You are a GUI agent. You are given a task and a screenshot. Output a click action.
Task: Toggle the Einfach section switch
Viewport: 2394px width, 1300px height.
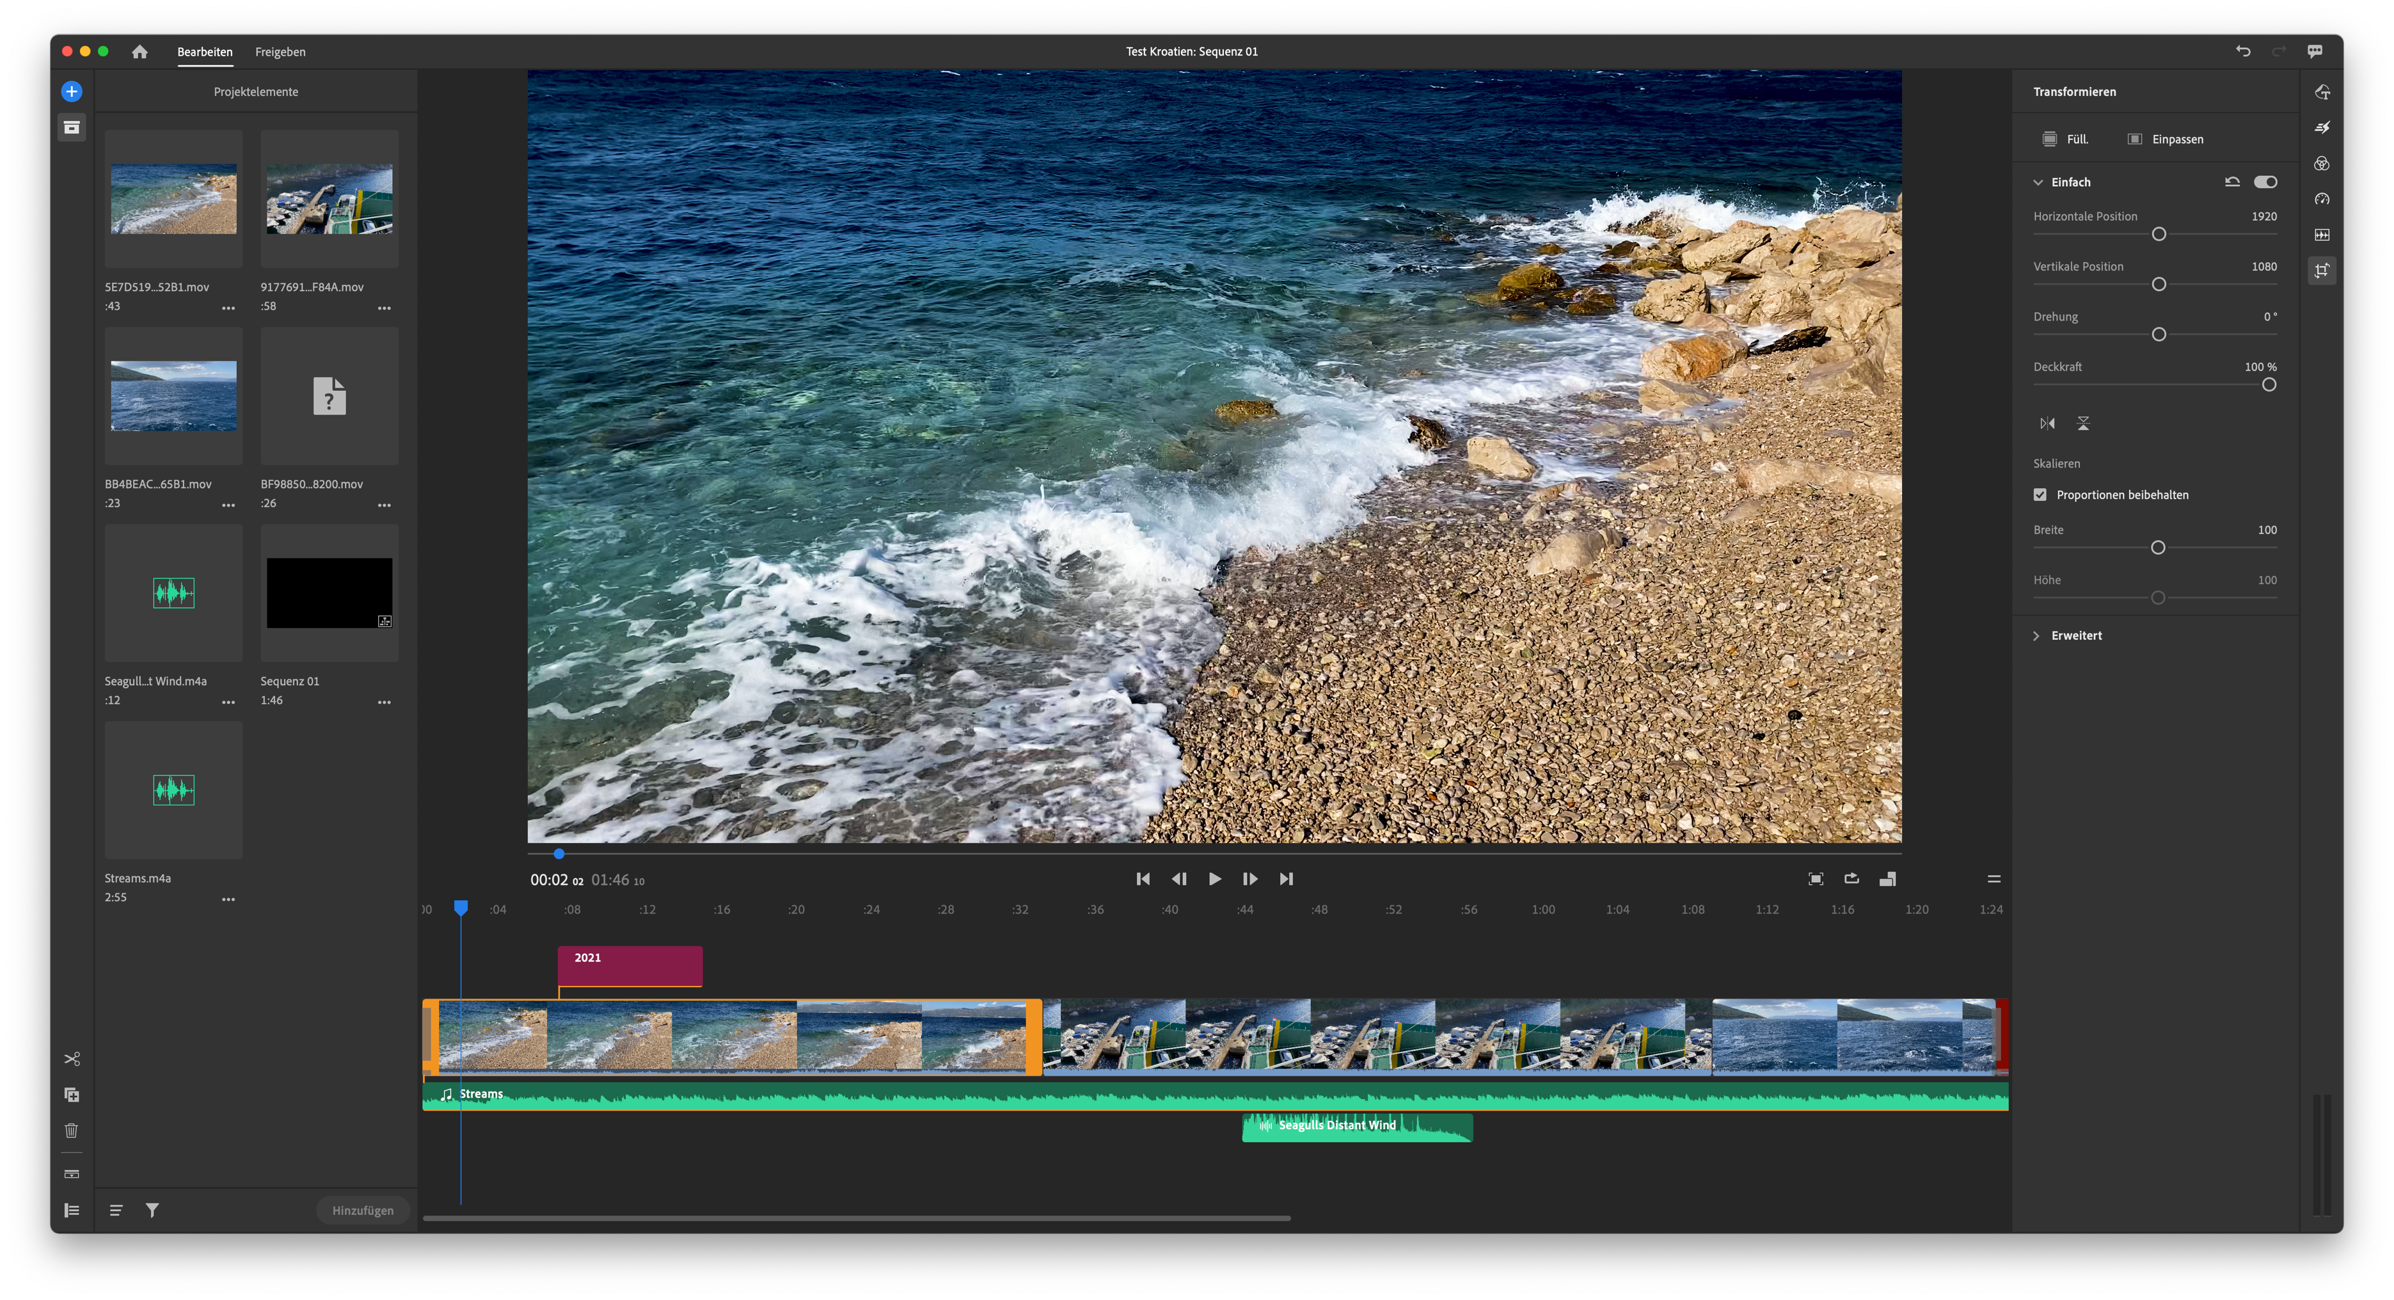coord(2265,182)
